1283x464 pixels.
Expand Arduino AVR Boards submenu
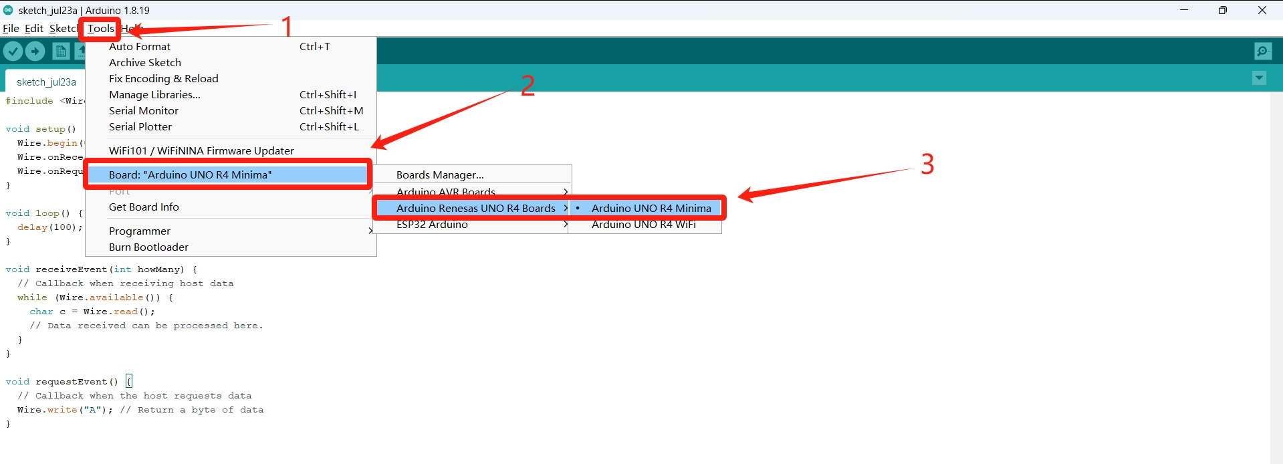[472, 192]
